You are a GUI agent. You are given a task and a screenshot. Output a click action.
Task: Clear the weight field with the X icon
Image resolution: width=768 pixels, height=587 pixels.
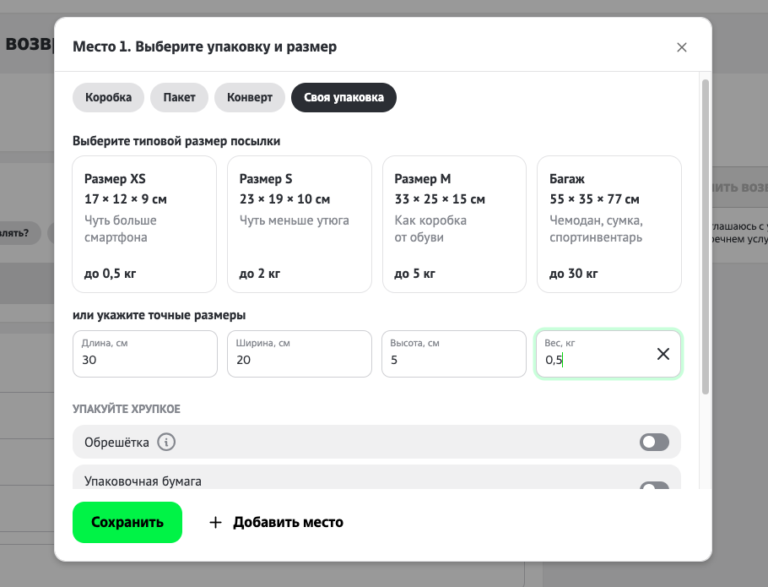[663, 354]
